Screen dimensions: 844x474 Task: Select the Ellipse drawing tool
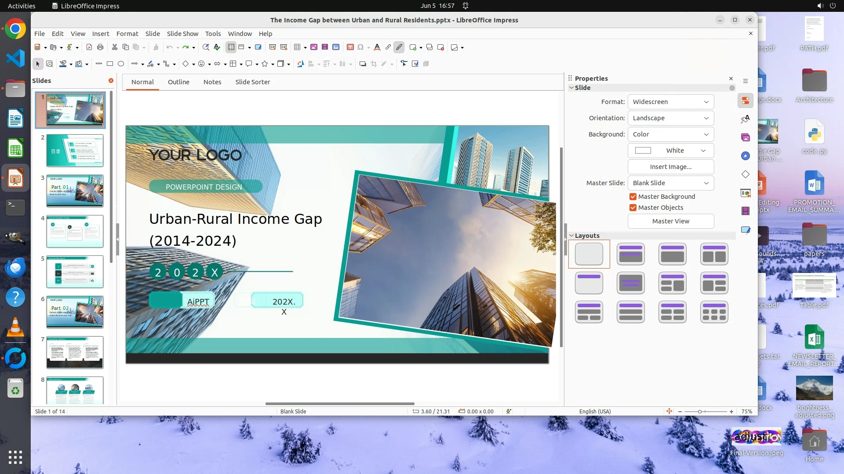tap(121, 64)
